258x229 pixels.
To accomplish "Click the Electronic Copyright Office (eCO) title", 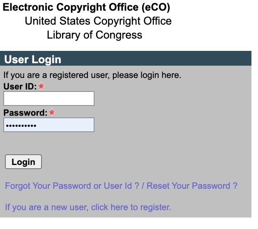I will (86, 7).
